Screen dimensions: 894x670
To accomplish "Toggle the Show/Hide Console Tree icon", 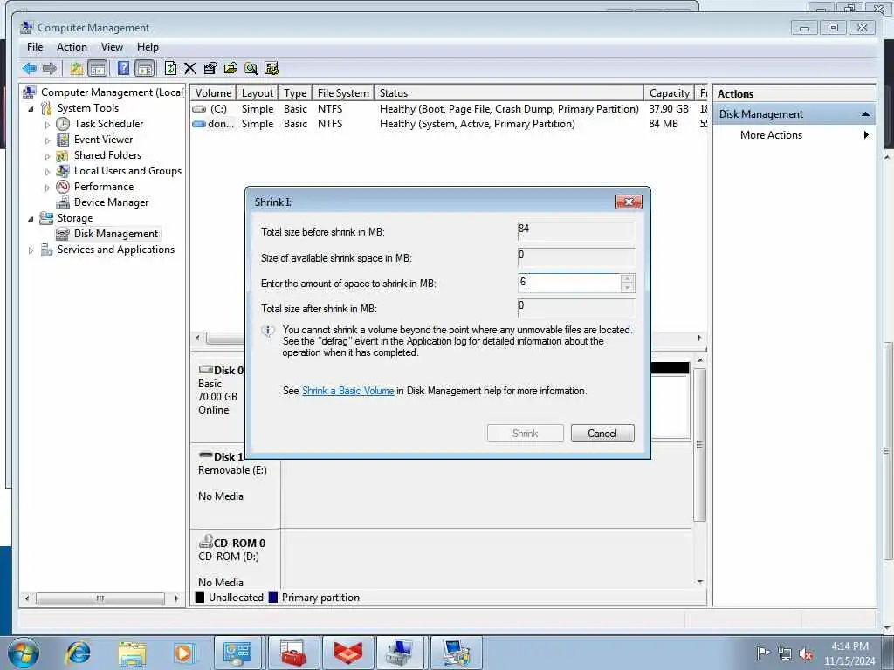I will tap(98, 68).
